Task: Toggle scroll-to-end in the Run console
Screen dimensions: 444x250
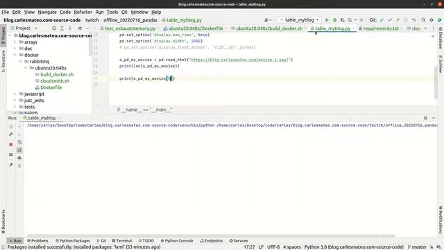Action: (19, 150)
